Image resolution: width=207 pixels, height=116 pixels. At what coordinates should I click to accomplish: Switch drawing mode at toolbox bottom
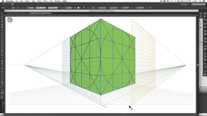tap(2, 95)
